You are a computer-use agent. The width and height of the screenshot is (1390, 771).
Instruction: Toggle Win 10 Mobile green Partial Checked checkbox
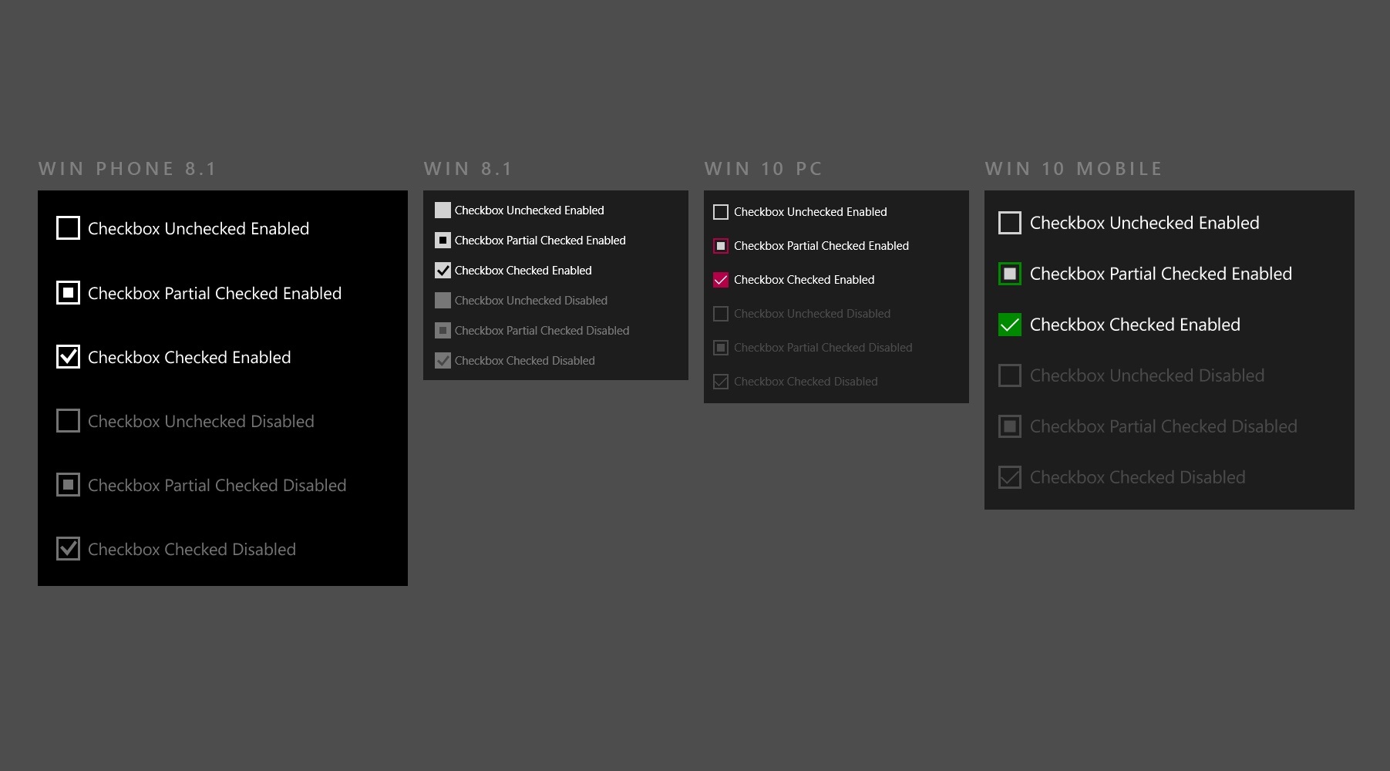point(1010,274)
